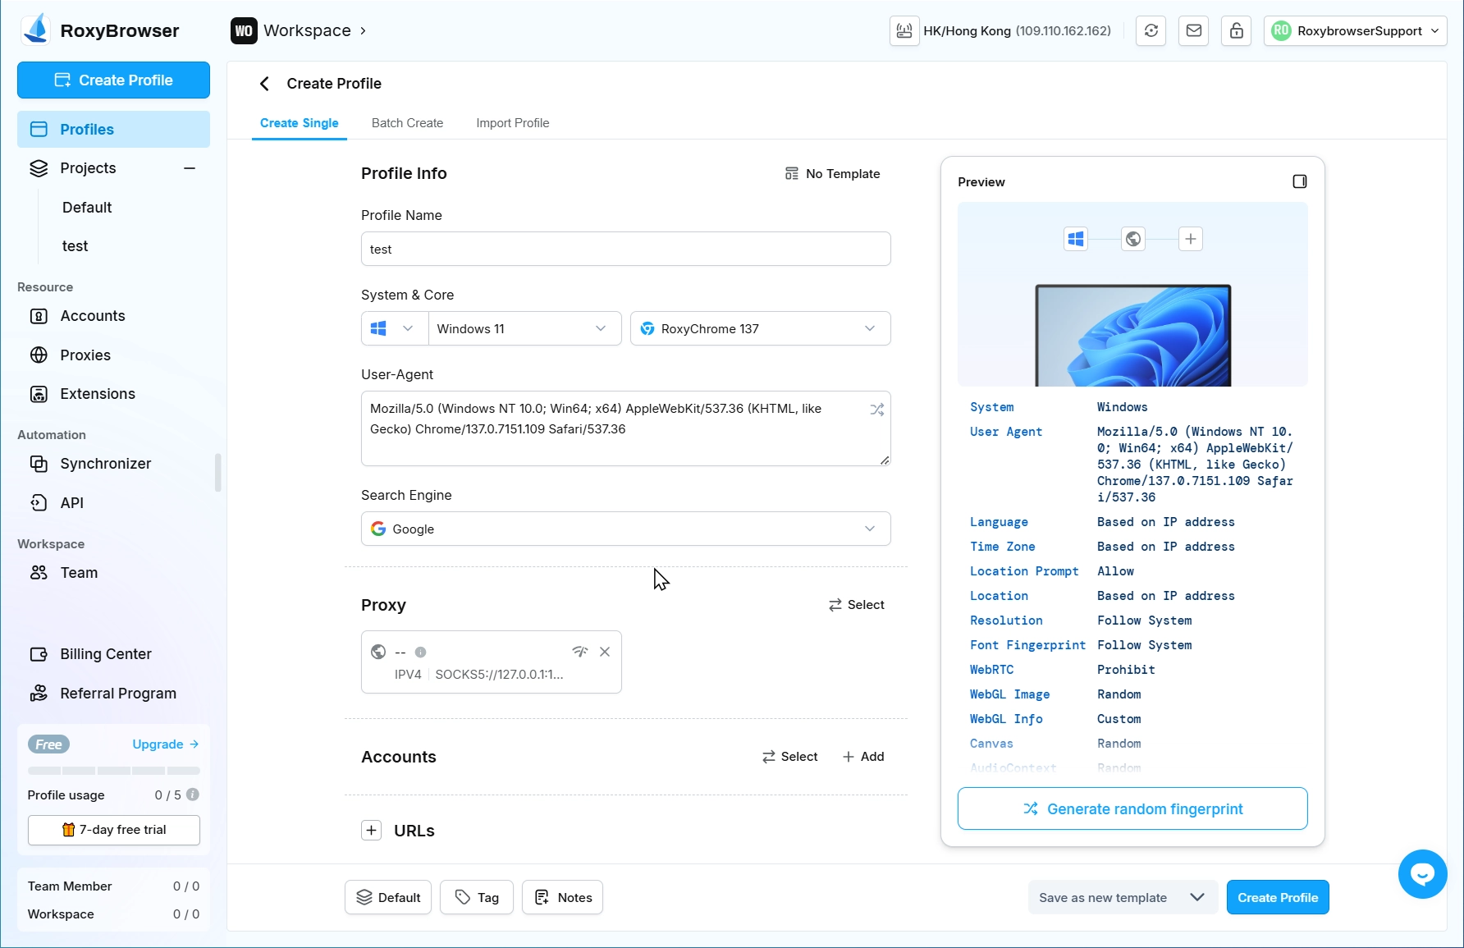Screen dimensions: 1464x948
Task: Click the refresh icon in top bar
Action: pos(1151,31)
